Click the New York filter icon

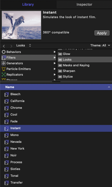click(6, 149)
